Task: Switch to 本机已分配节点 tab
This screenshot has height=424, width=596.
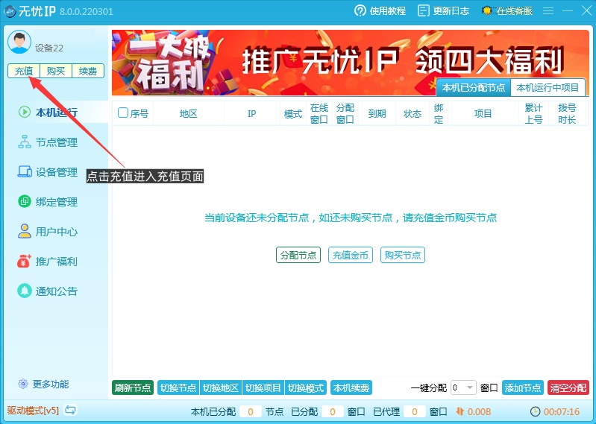Action: tap(473, 88)
